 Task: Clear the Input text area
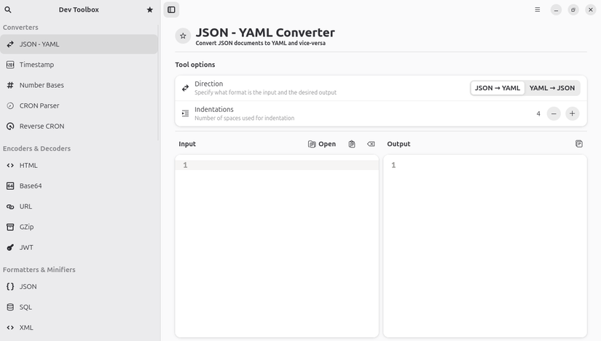371,144
